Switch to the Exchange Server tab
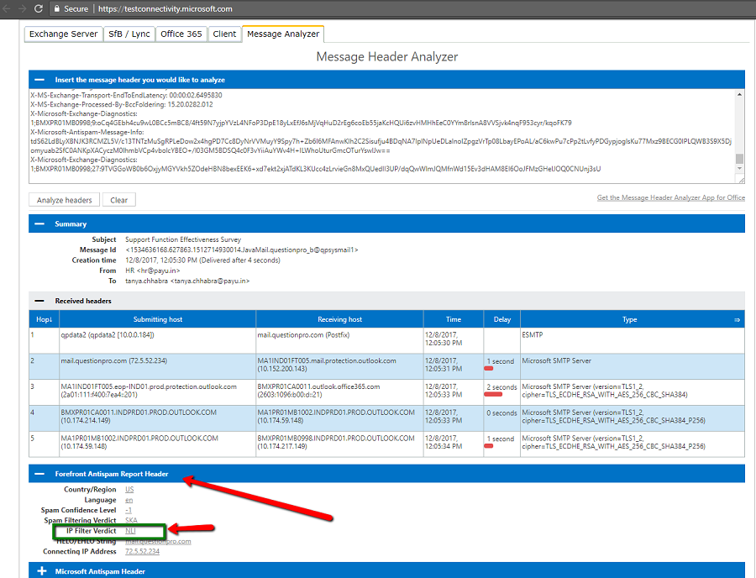The height and width of the screenshot is (578, 756). coord(63,34)
